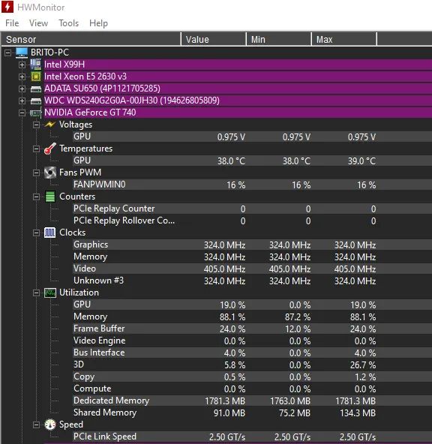
Task: Select the GPU row under Utilization
Action: (x=253, y=304)
